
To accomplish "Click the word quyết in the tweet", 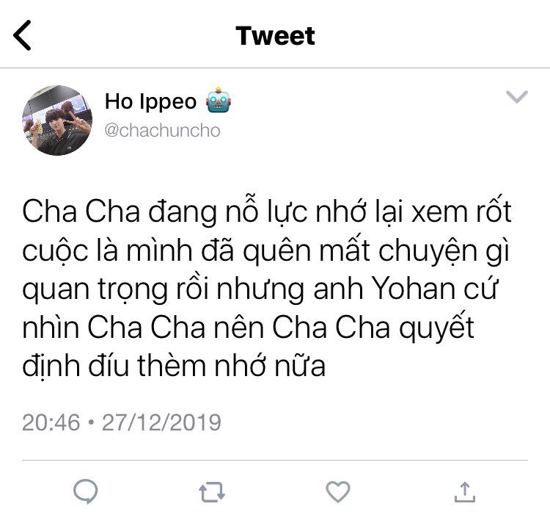I will [x=436, y=328].
